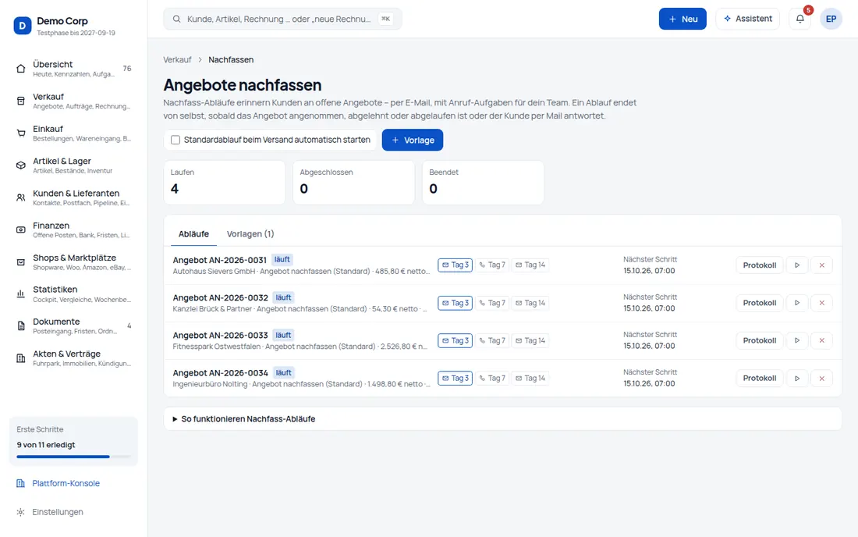Open the Artikel & Lager box icon
Screen dimensions: 858x537
click(x=21, y=165)
